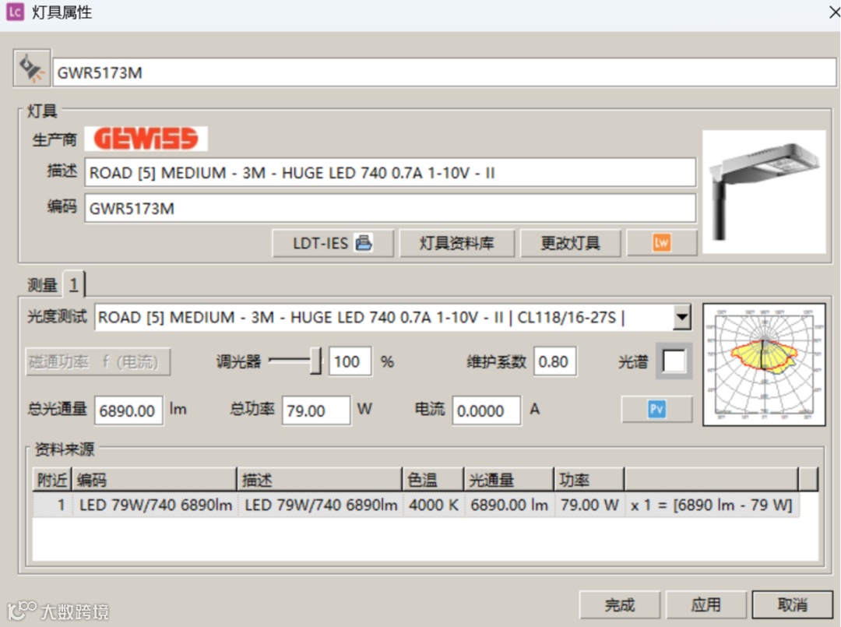Click 'x 1 = [6890 lm - 79 W]' text
This screenshot has width=841, height=627.
point(711,505)
